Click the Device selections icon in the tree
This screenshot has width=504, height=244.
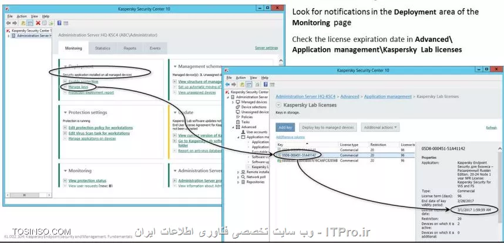coord(238,107)
